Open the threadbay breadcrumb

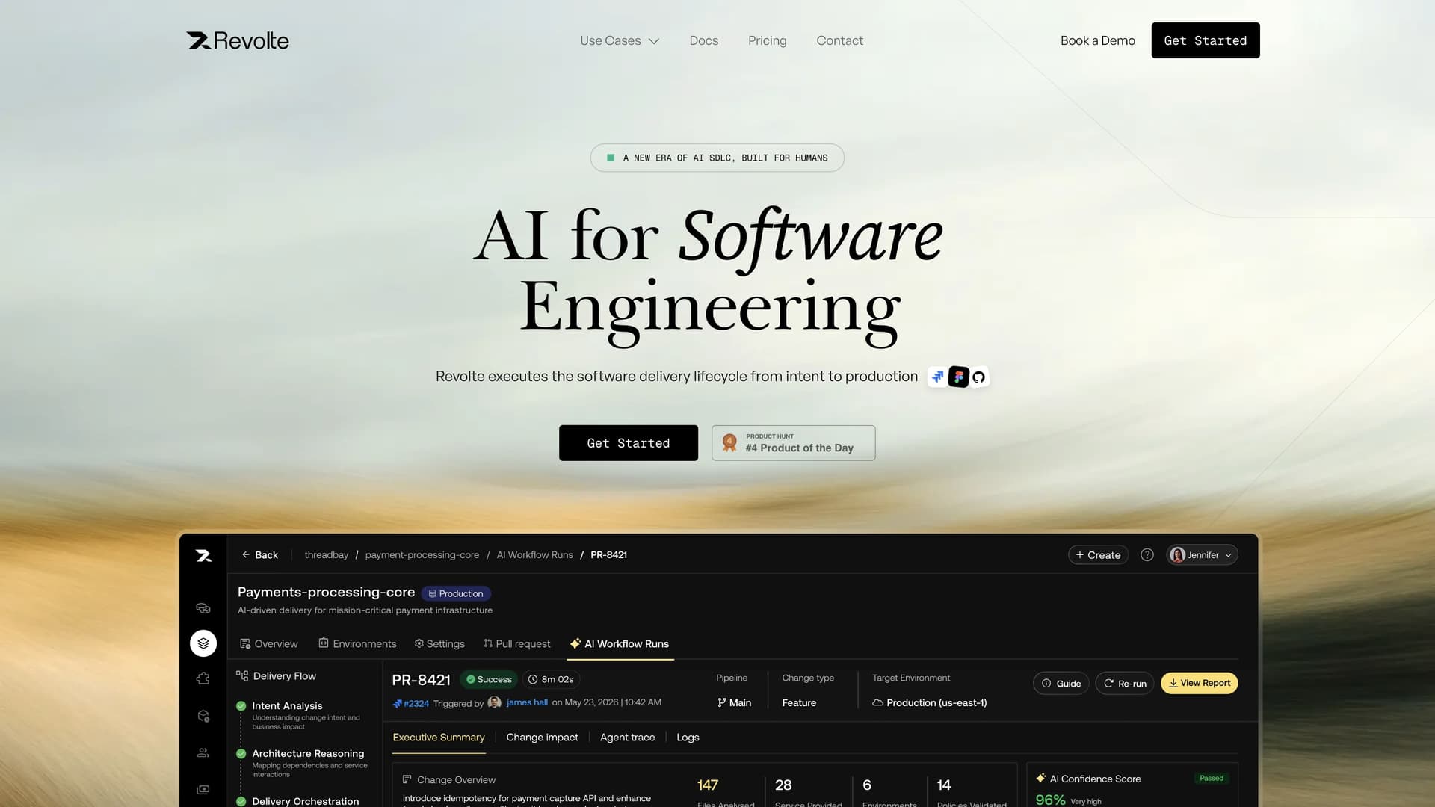pyautogui.click(x=326, y=554)
